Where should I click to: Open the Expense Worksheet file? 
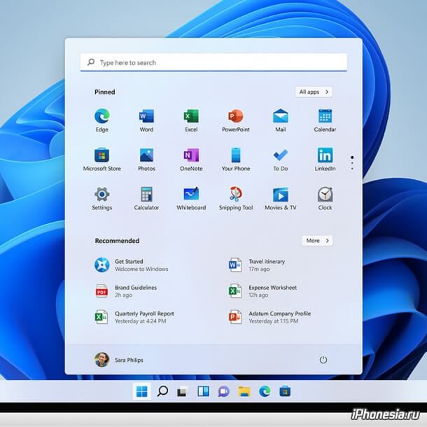tap(262, 291)
